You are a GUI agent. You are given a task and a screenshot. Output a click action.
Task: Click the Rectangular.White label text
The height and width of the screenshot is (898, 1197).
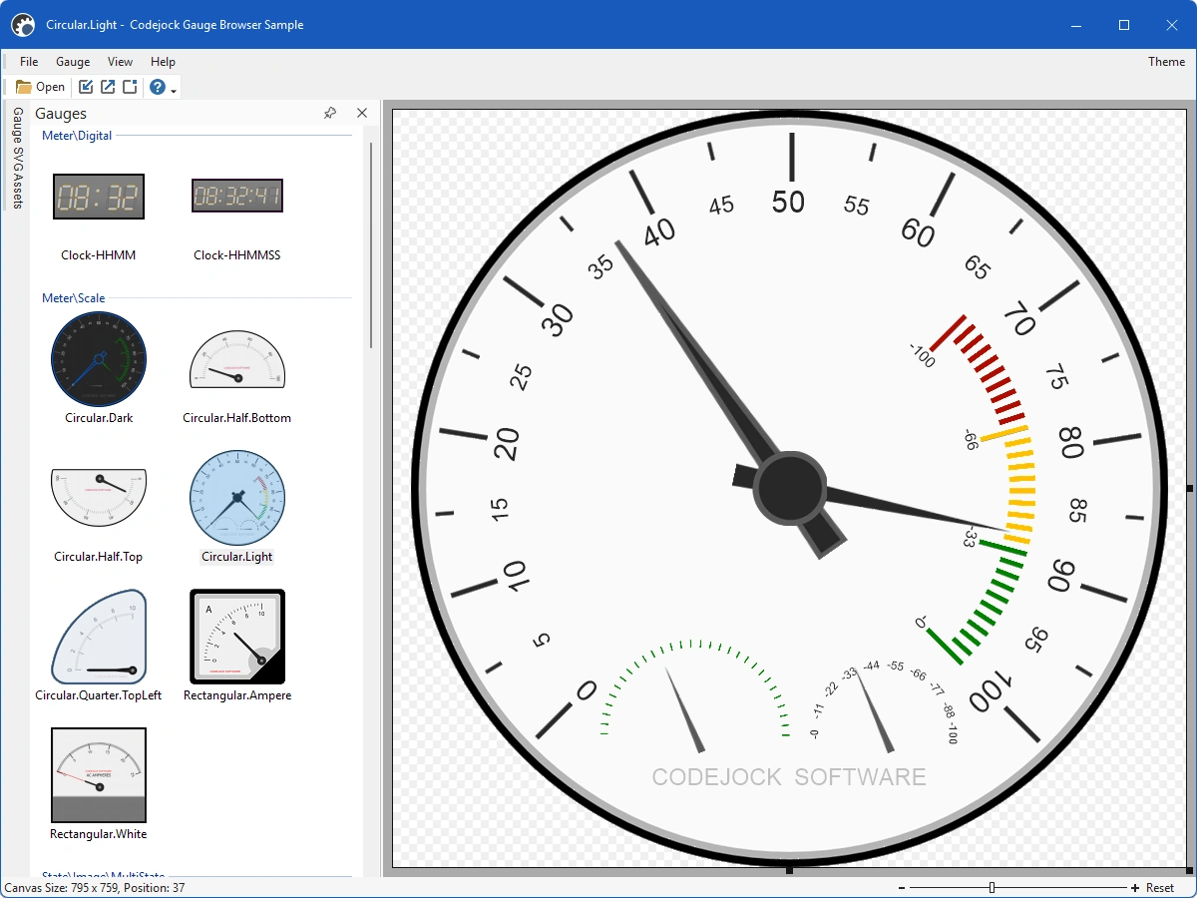(x=99, y=834)
